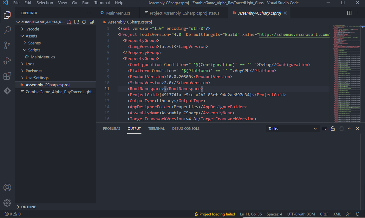The width and height of the screenshot is (365, 218).
Task: Click New Folder icon in Explorer header
Action: point(76,22)
